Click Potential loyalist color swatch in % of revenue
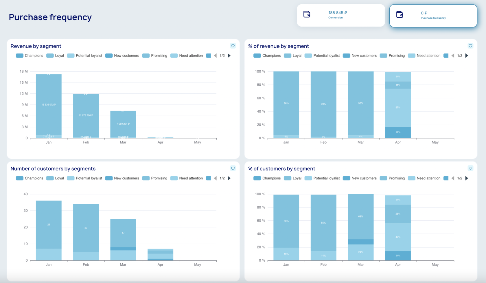Screen dimensions: 486x283 pyautogui.click(x=308, y=56)
